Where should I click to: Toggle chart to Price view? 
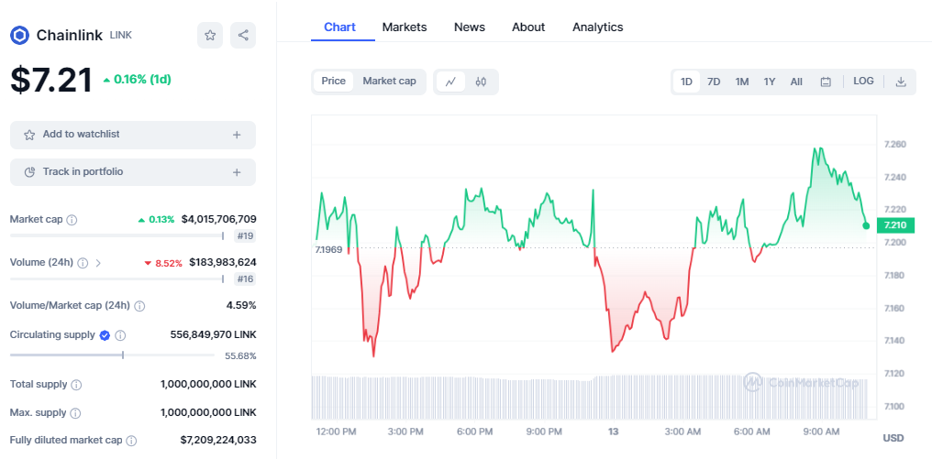click(x=334, y=82)
